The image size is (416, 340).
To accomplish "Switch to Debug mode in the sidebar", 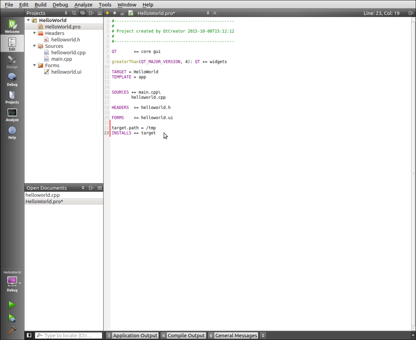I will [12, 79].
